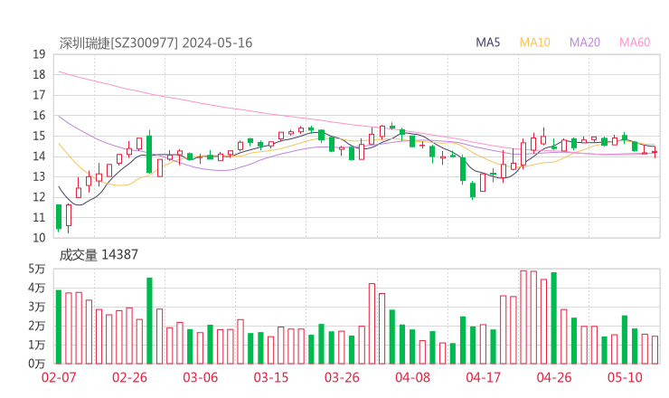Click the 03-26 date axis label

[x=342, y=377]
